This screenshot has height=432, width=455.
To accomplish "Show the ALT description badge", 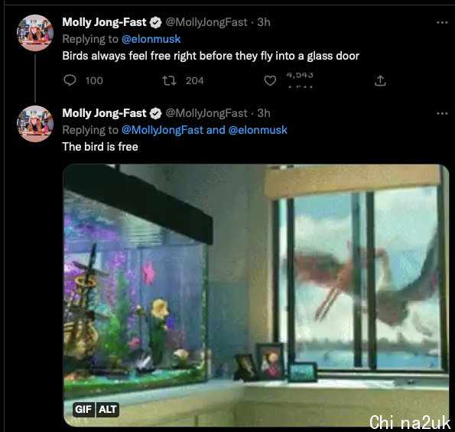I will (x=108, y=409).
